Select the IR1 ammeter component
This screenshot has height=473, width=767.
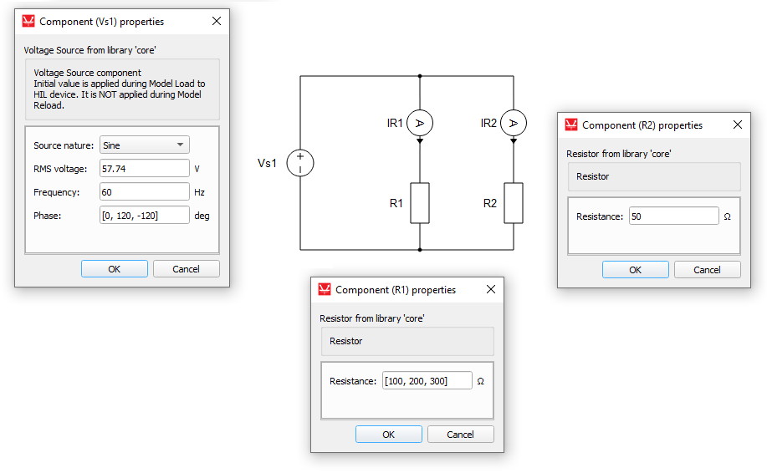click(419, 124)
